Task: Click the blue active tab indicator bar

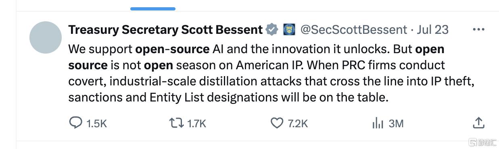Action: (x=153, y=8)
